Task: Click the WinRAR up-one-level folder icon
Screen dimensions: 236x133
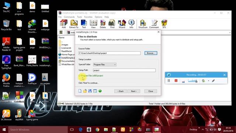Action: click(x=61, y=32)
